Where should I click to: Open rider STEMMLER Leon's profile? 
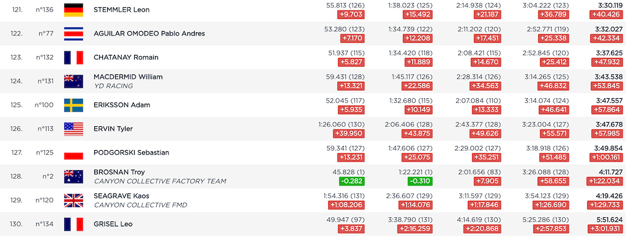[122, 10]
